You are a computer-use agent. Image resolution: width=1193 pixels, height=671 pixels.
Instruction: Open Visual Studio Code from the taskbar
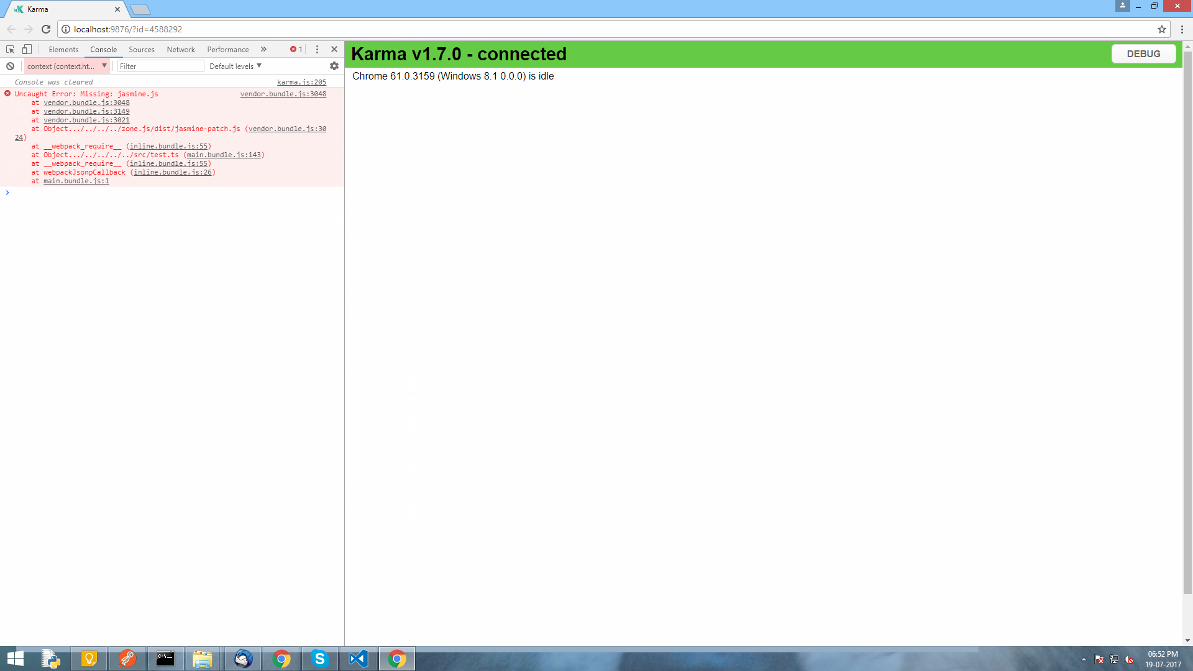(x=359, y=659)
